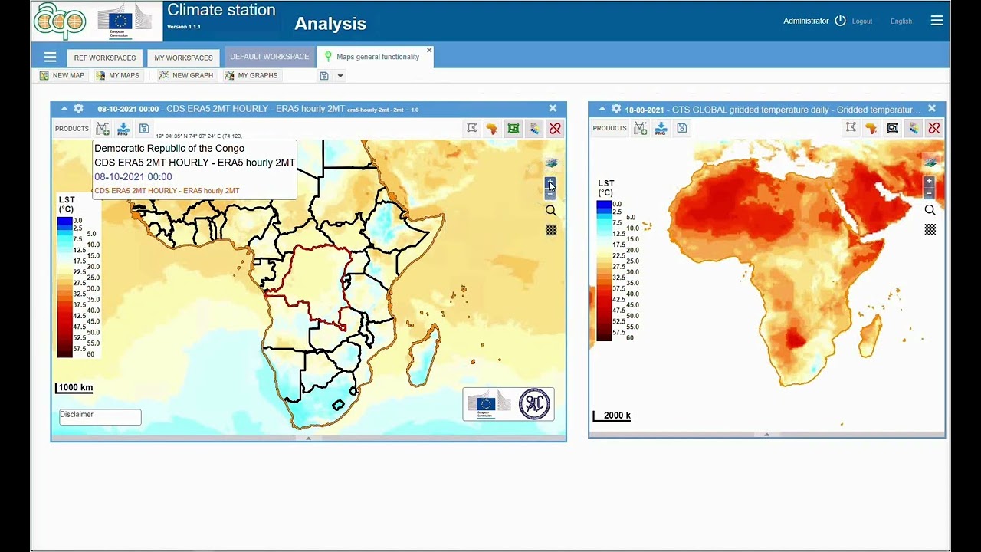The height and width of the screenshot is (552, 981).
Task: Toggle outmask icon in GTS map toolbar
Action: tap(892, 128)
